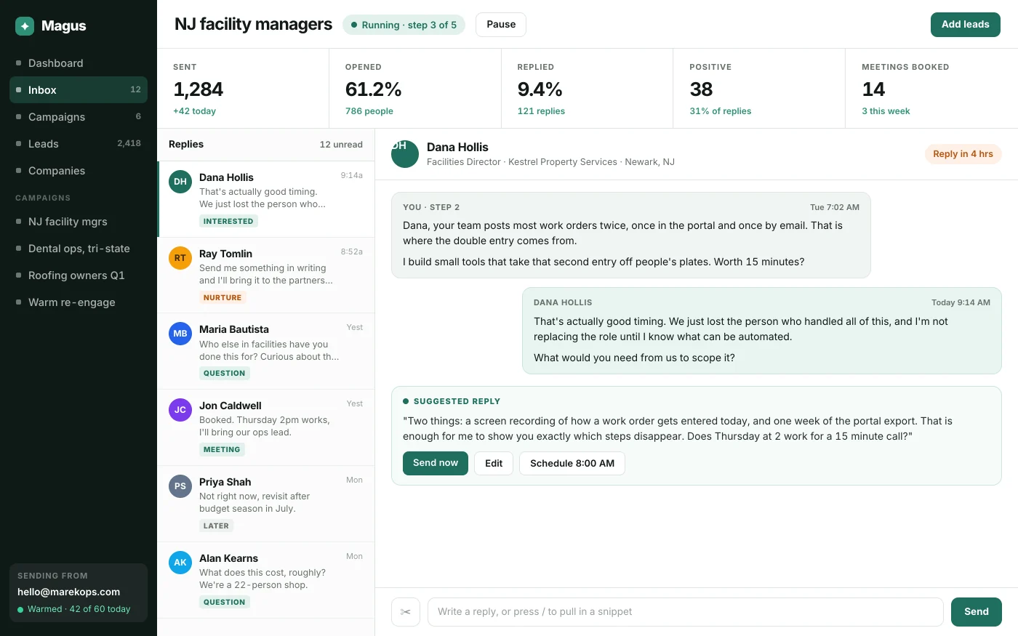Click the Running step 3 of 5 status pill

404,25
